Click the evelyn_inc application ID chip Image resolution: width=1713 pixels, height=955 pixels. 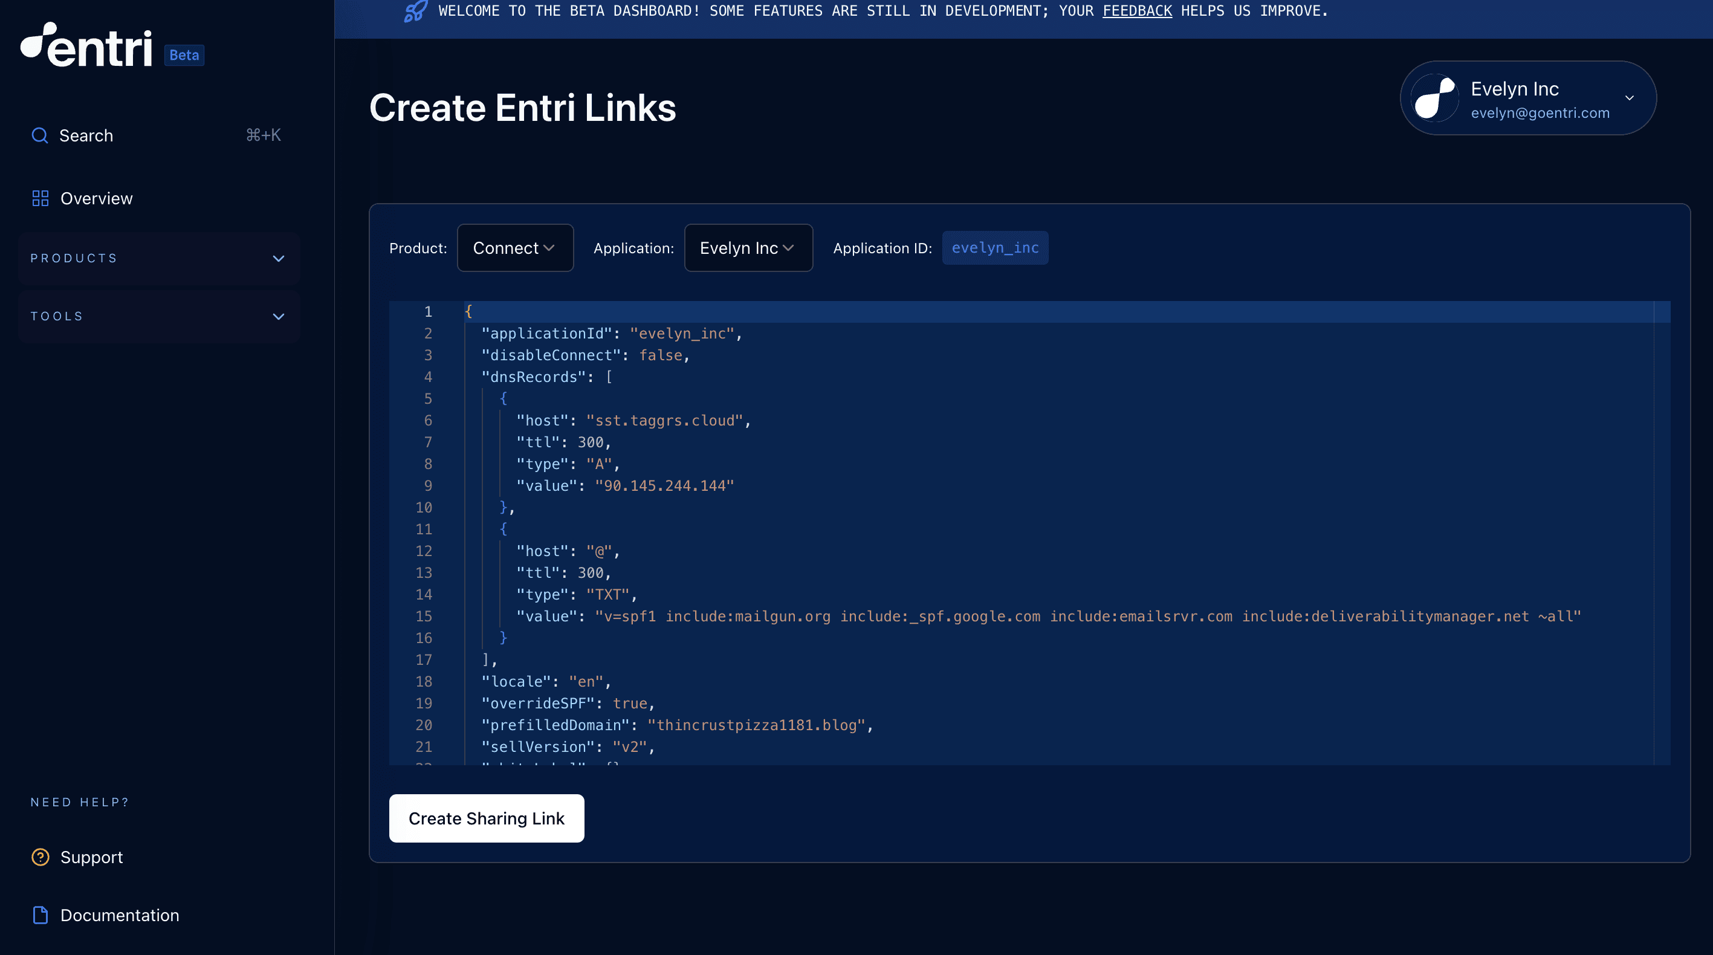click(x=995, y=248)
